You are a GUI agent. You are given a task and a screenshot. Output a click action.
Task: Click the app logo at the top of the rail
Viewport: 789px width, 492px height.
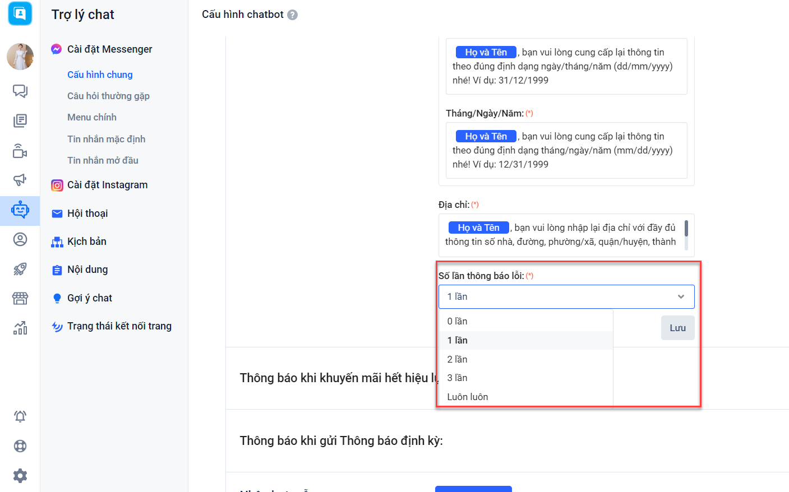20,13
